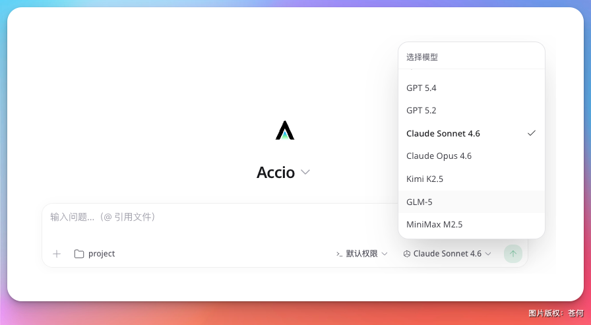Screen dimensions: 591x325
Task: Select Claude Sonnet 4.6 in the list
Action: (471, 133)
